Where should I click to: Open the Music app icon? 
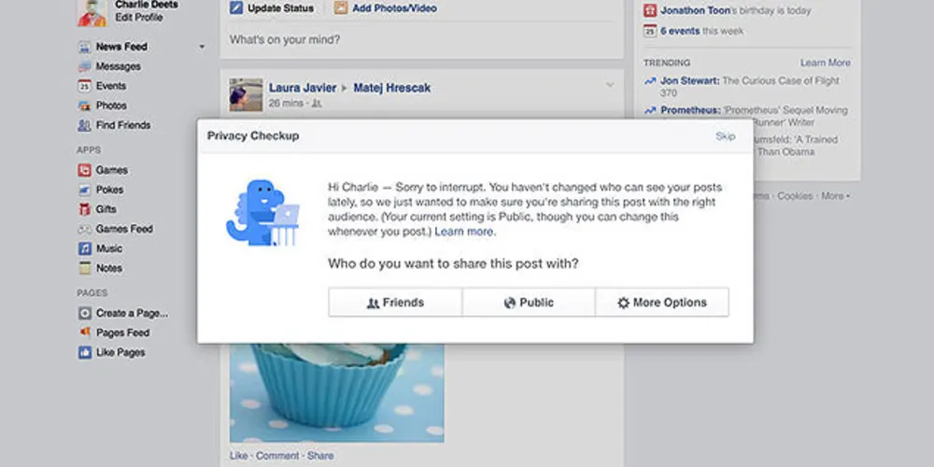coord(85,248)
